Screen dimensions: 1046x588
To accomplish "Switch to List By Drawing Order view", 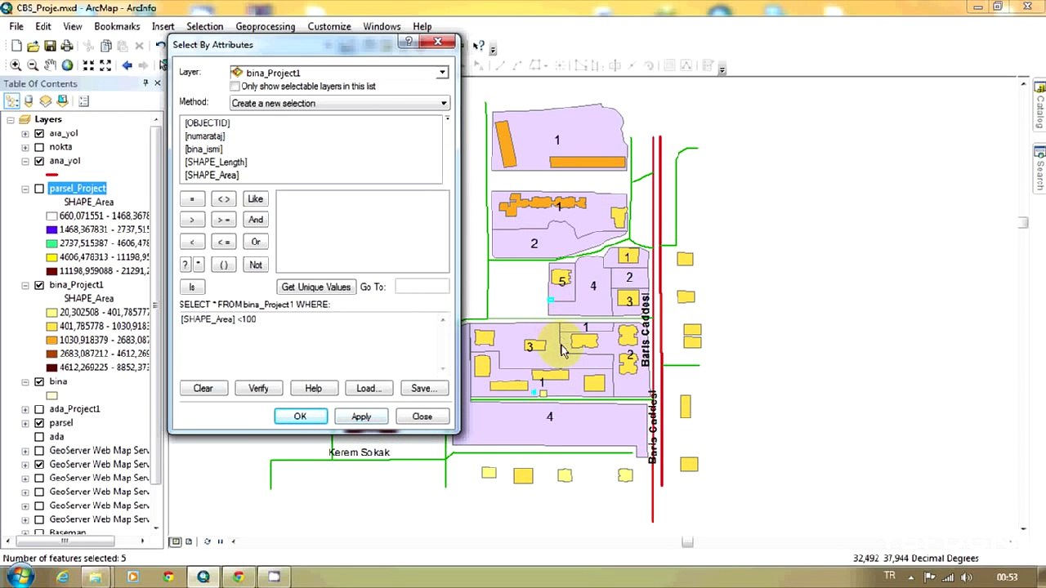I will click(x=11, y=101).
